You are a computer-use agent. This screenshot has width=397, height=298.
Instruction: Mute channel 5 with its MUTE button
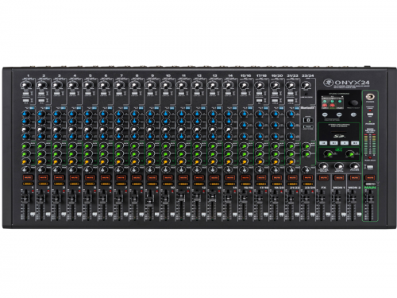90,177
